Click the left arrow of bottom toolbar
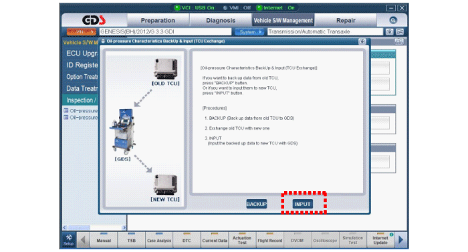The image size is (468, 252). click(83, 239)
